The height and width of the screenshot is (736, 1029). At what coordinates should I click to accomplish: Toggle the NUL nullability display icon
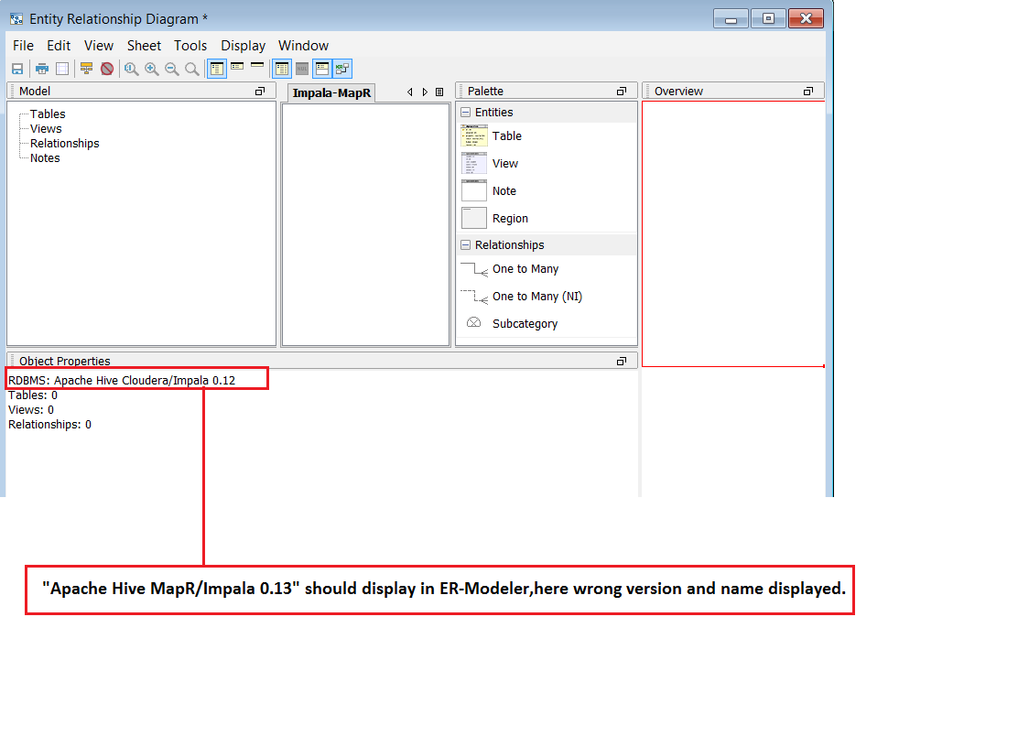tap(302, 69)
